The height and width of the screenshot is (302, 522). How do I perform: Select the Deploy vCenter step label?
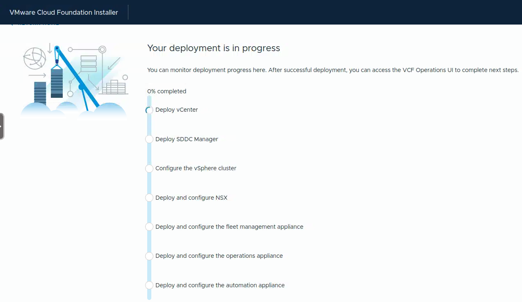tap(176, 110)
